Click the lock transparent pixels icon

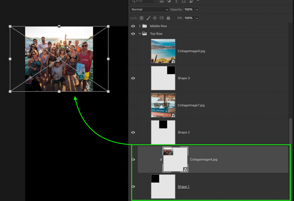click(x=141, y=18)
